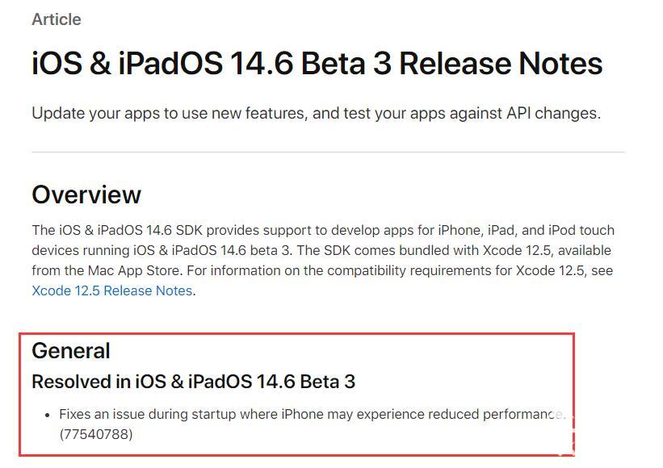Click the horizontal divider below the subtitle
The image size is (663, 468).
point(328,152)
